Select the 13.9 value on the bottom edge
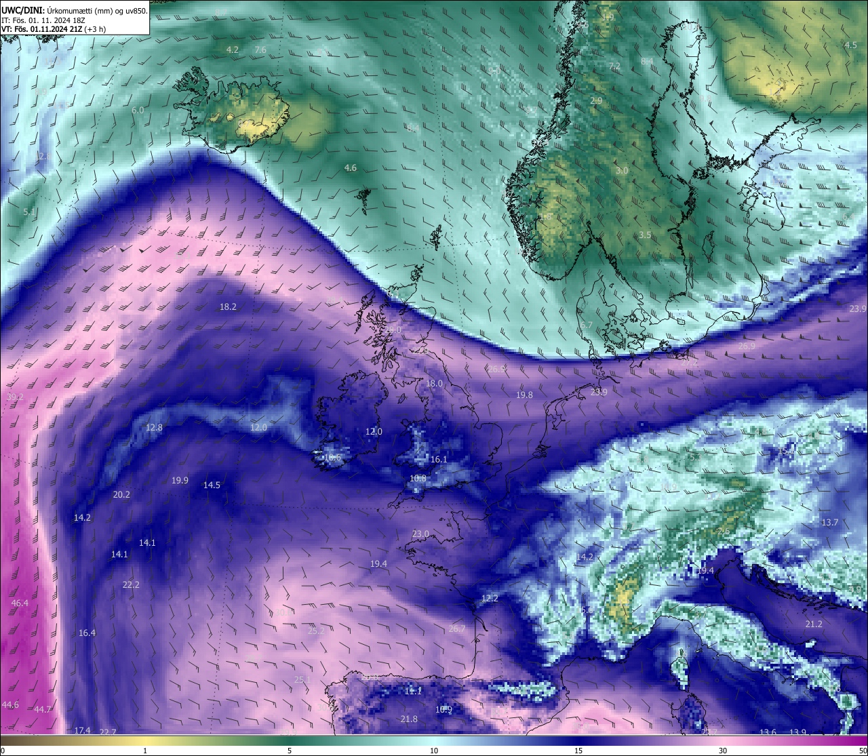Image resolution: width=868 pixels, height=756 pixels. 798,732
